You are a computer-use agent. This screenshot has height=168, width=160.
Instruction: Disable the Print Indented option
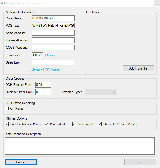(x=47, y=124)
